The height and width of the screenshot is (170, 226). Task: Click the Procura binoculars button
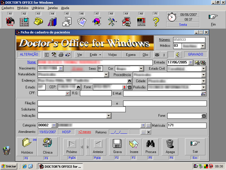151,147
